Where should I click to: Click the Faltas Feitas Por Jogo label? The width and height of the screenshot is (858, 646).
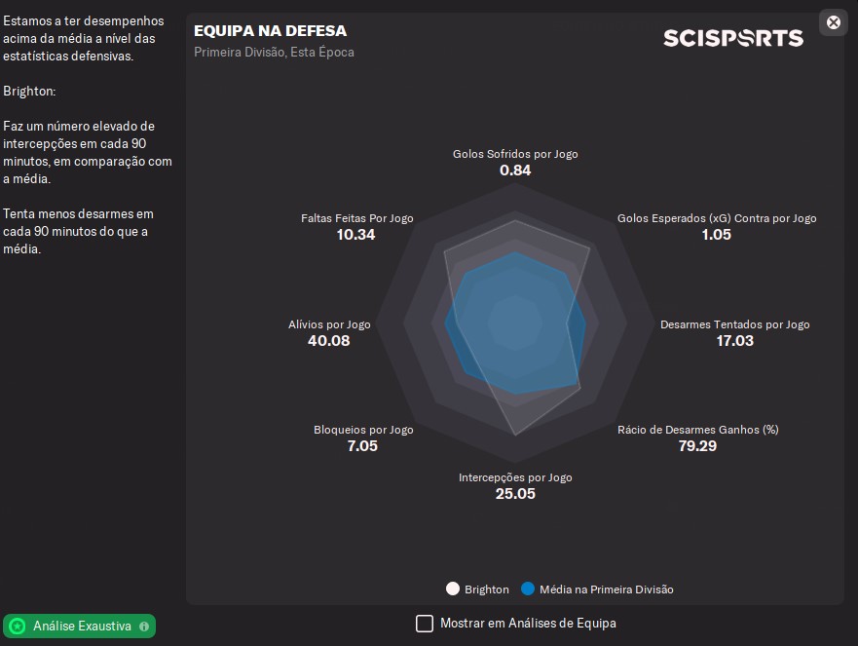[x=356, y=218]
